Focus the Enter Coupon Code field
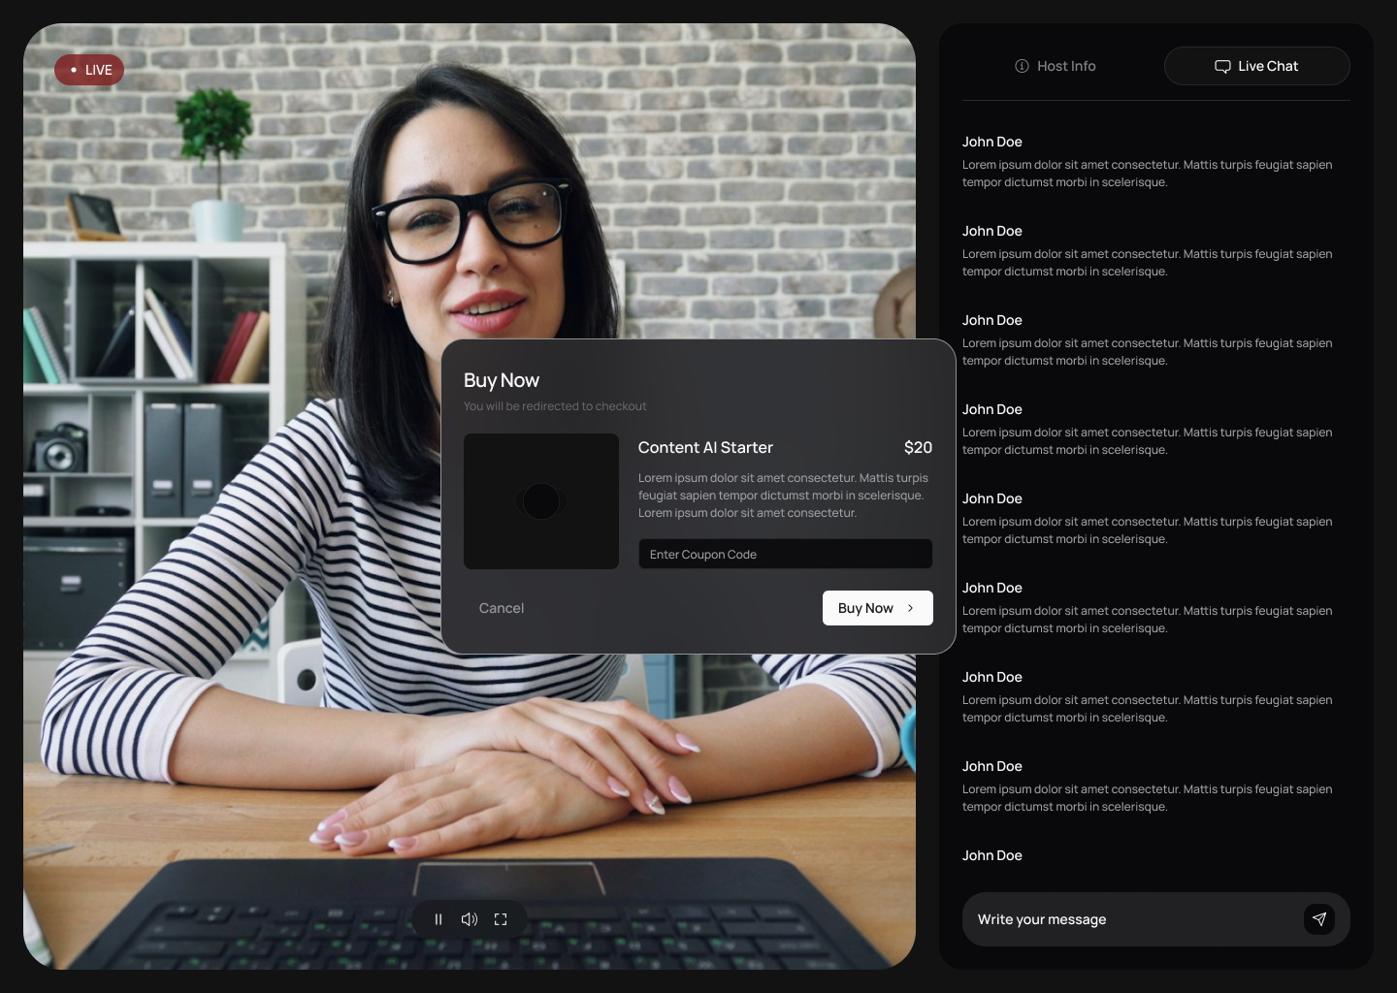Viewport: 1397px width, 993px height. [x=785, y=555]
